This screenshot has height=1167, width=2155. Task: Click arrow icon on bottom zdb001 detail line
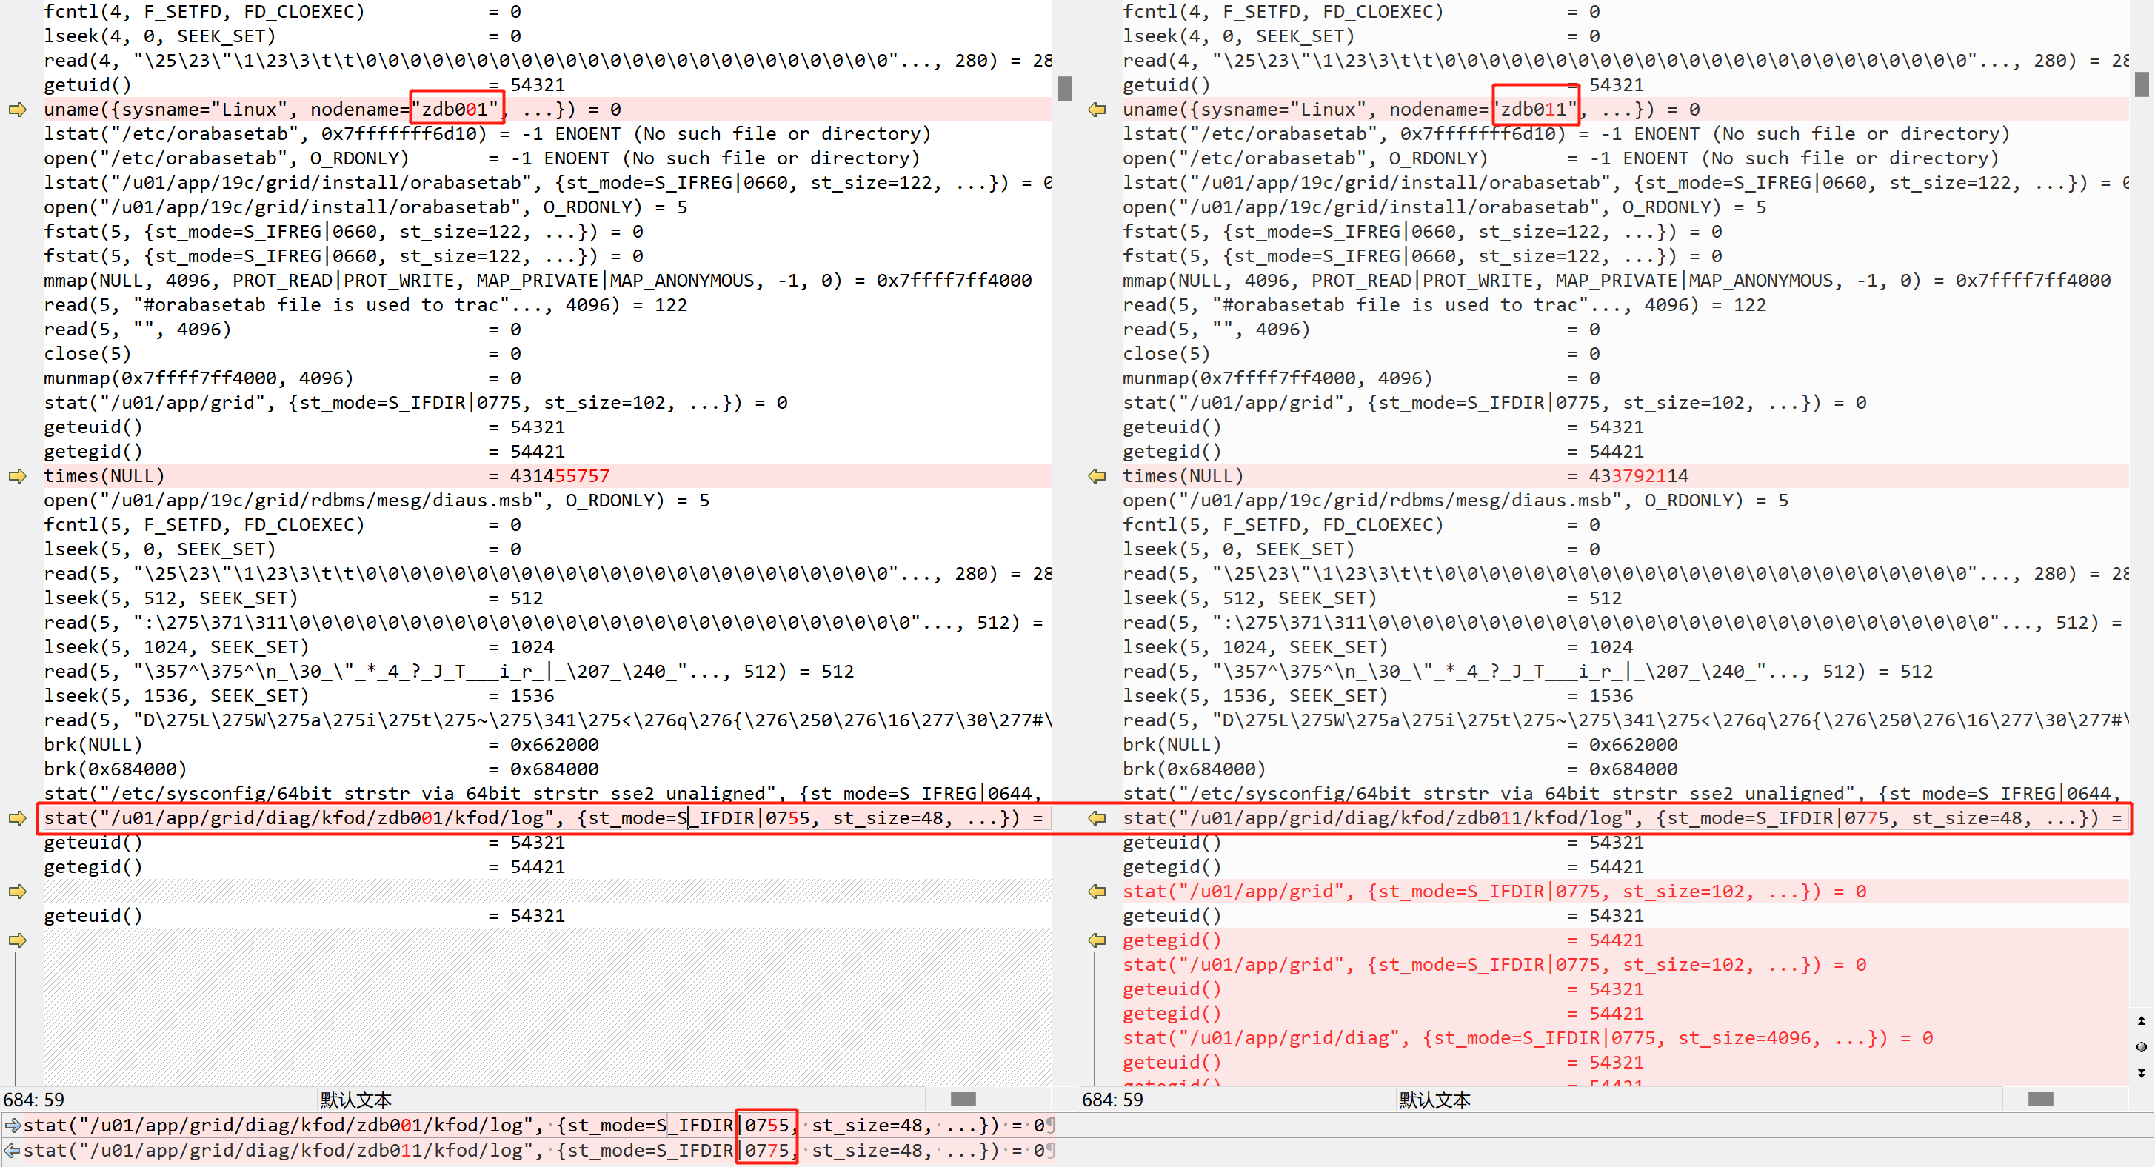[12, 1126]
